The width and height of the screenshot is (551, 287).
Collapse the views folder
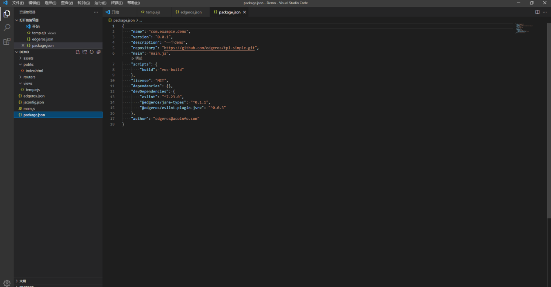tap(58, 83)
